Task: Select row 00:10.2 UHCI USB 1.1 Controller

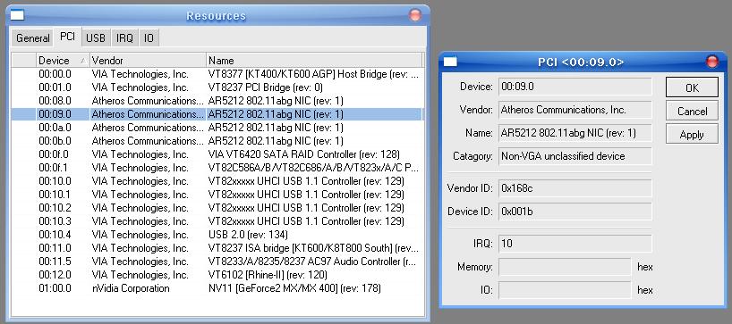Action: pos(217,208)
